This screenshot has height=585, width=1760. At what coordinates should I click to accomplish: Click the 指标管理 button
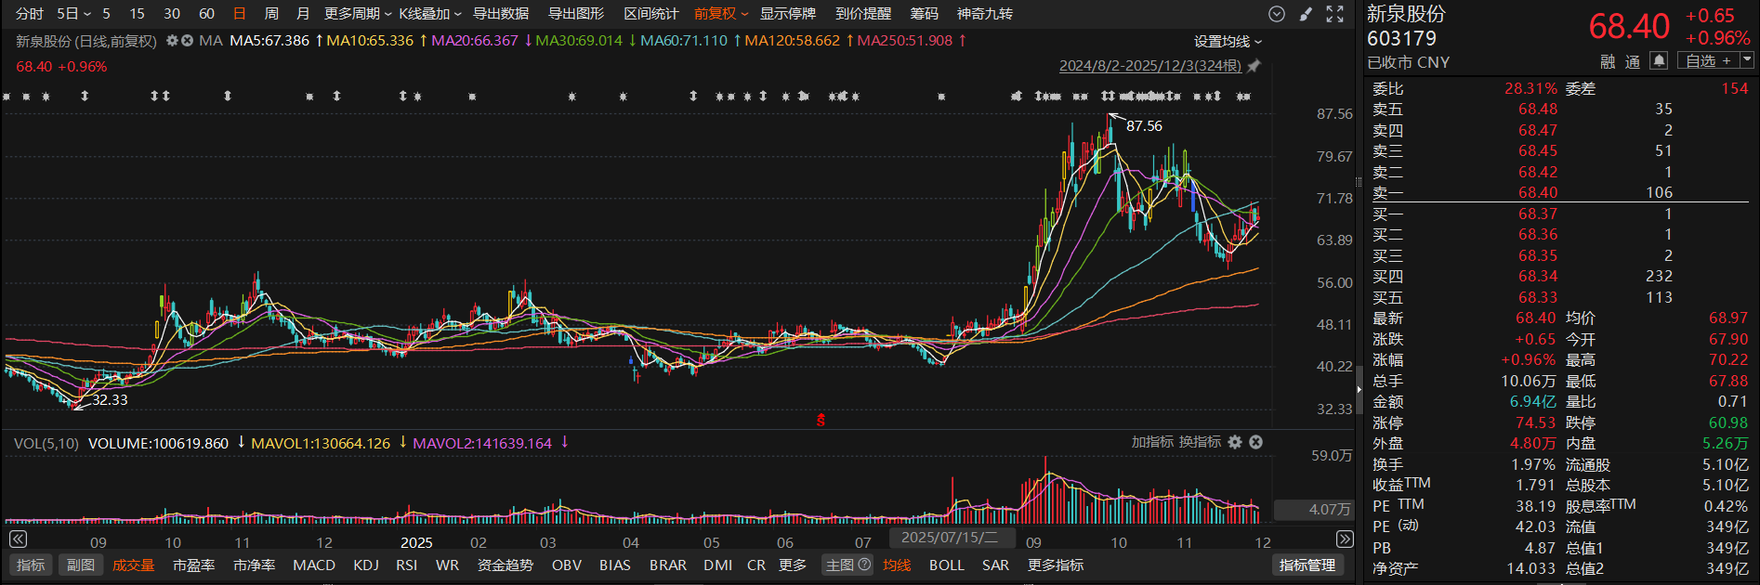coord(1307,565)
